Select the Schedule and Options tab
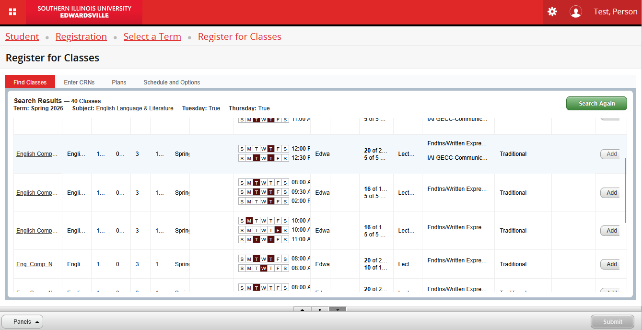This screenshot has width=642, height=330. point(172,82)
